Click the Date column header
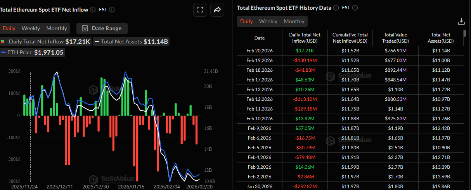471x190 pixels. pyautogui.click(x=259, y=38)
